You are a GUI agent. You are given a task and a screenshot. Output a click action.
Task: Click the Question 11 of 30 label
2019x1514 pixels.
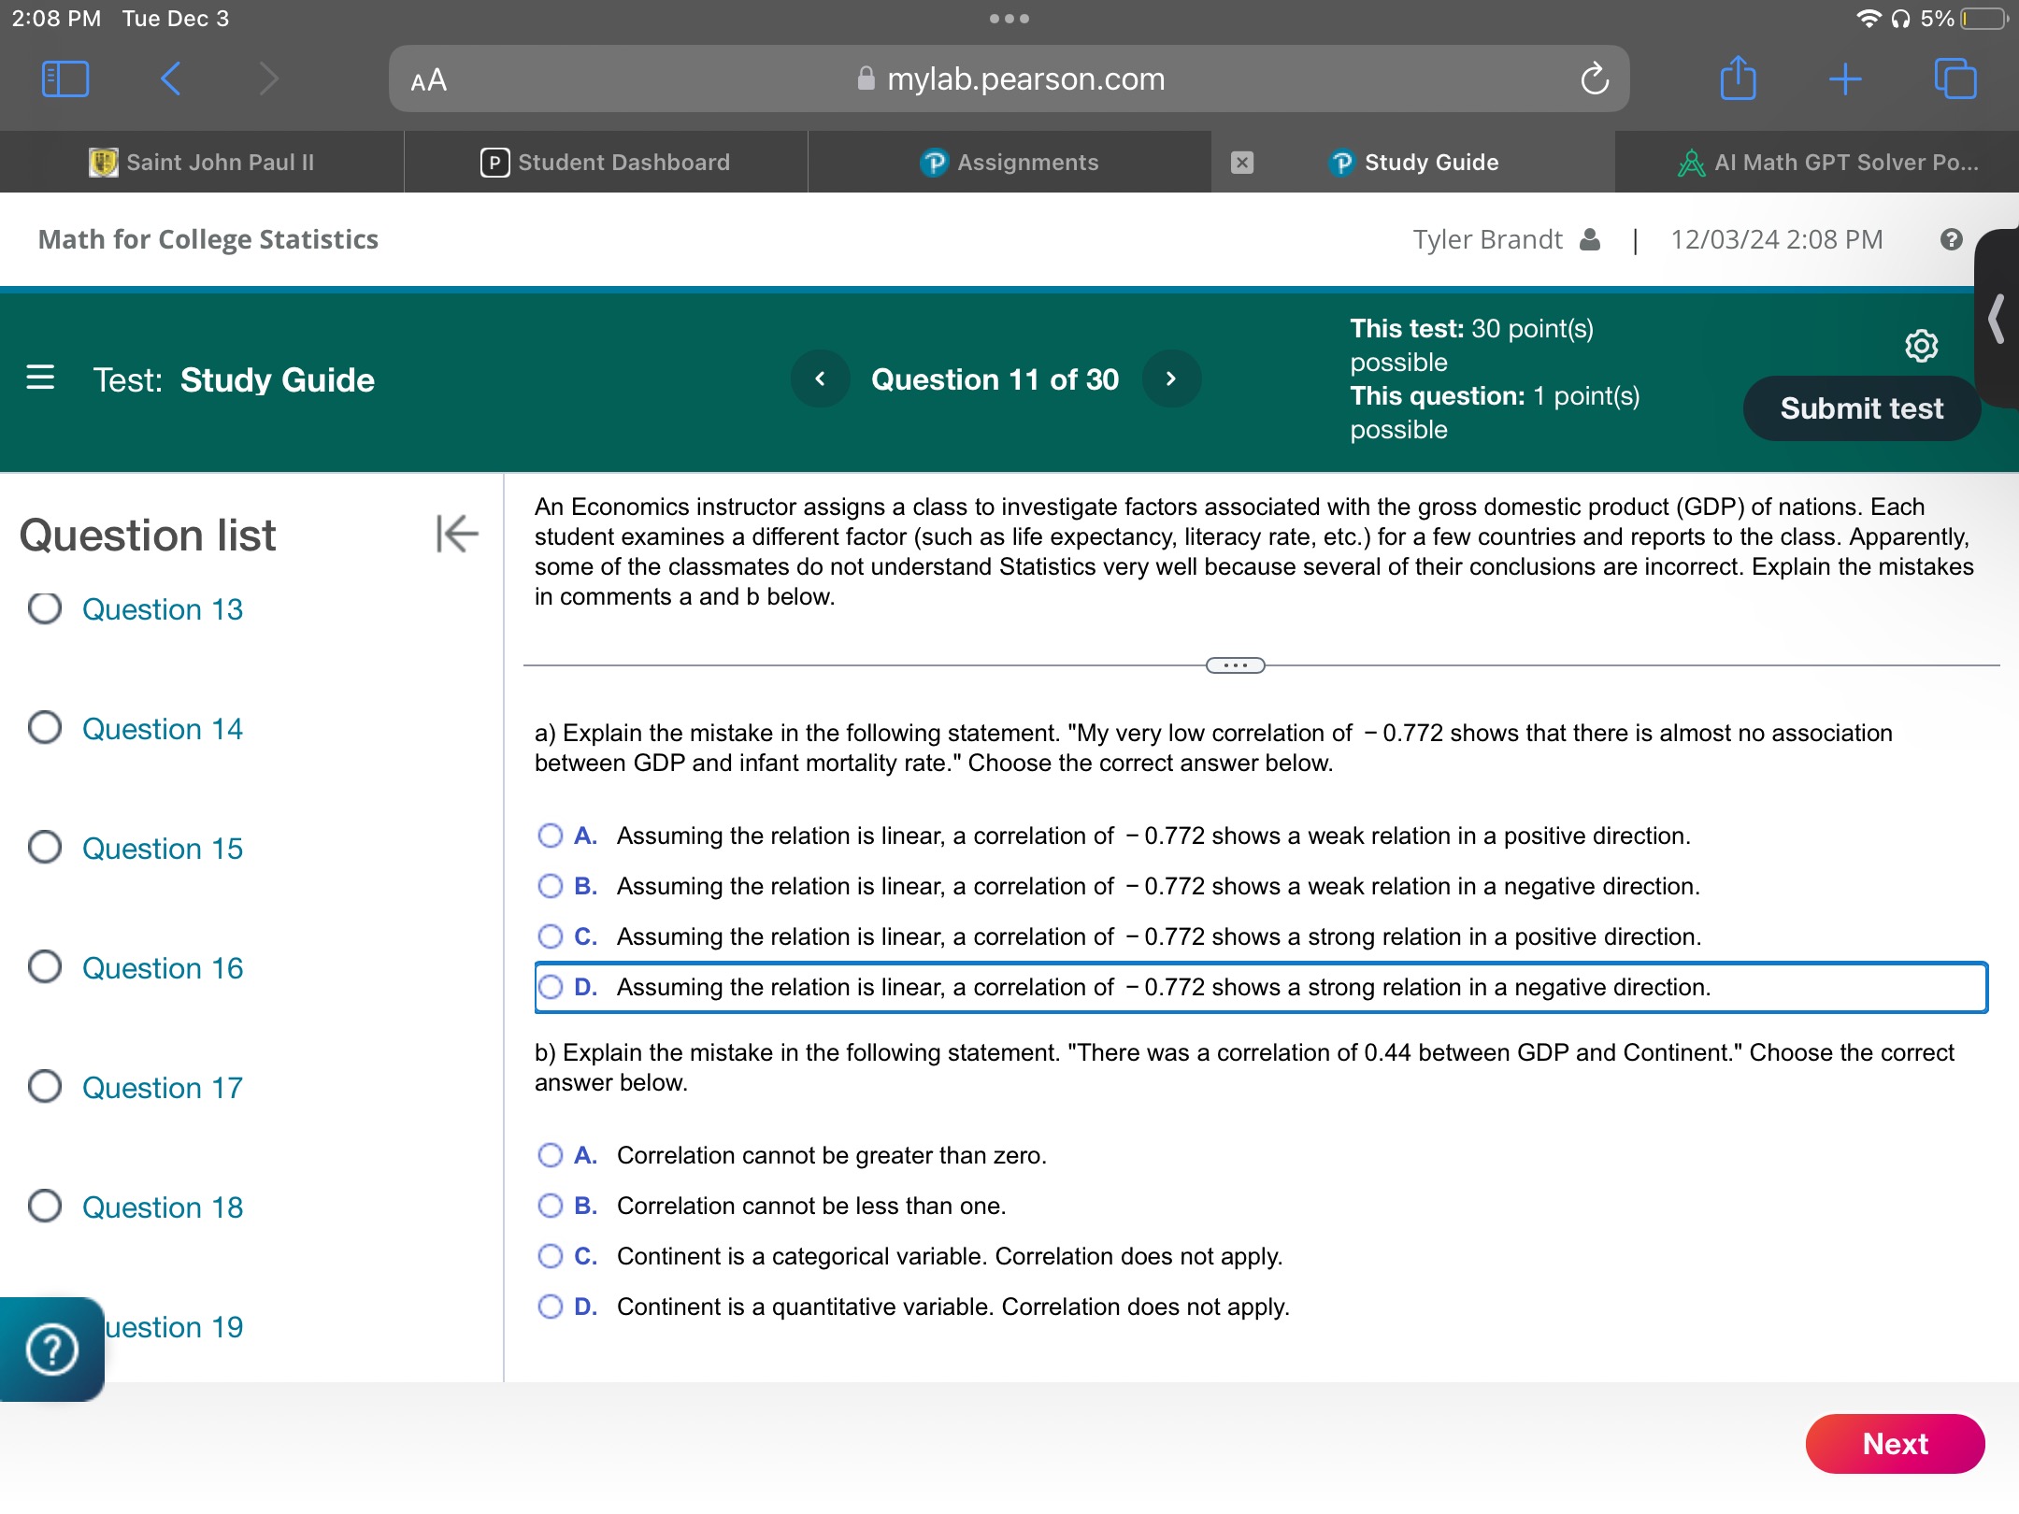coord(995,379)
